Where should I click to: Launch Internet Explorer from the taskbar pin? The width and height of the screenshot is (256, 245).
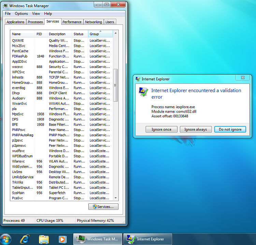[x=25, y=239]
